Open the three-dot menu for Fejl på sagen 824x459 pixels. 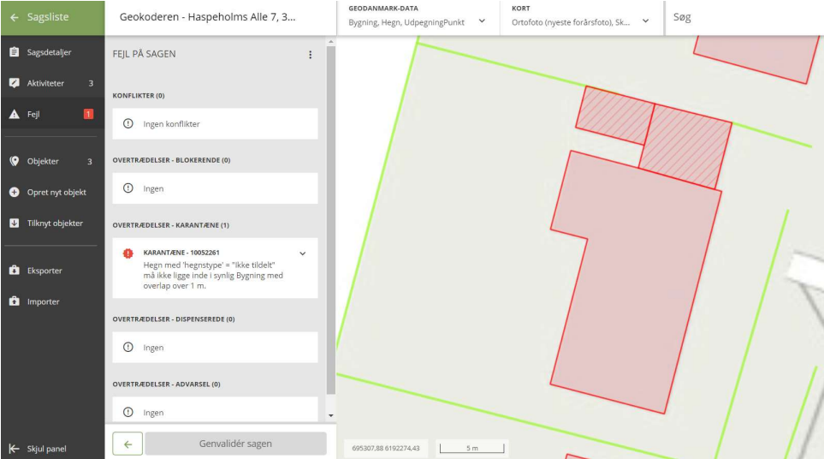pos(310,55)
